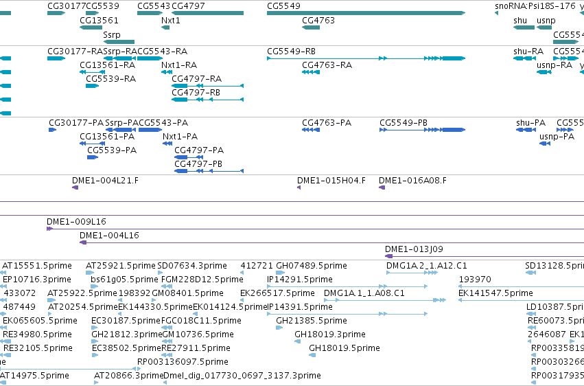Click the Ssrp-RA transcript label

pyautogui.click(x=120, y=52)
